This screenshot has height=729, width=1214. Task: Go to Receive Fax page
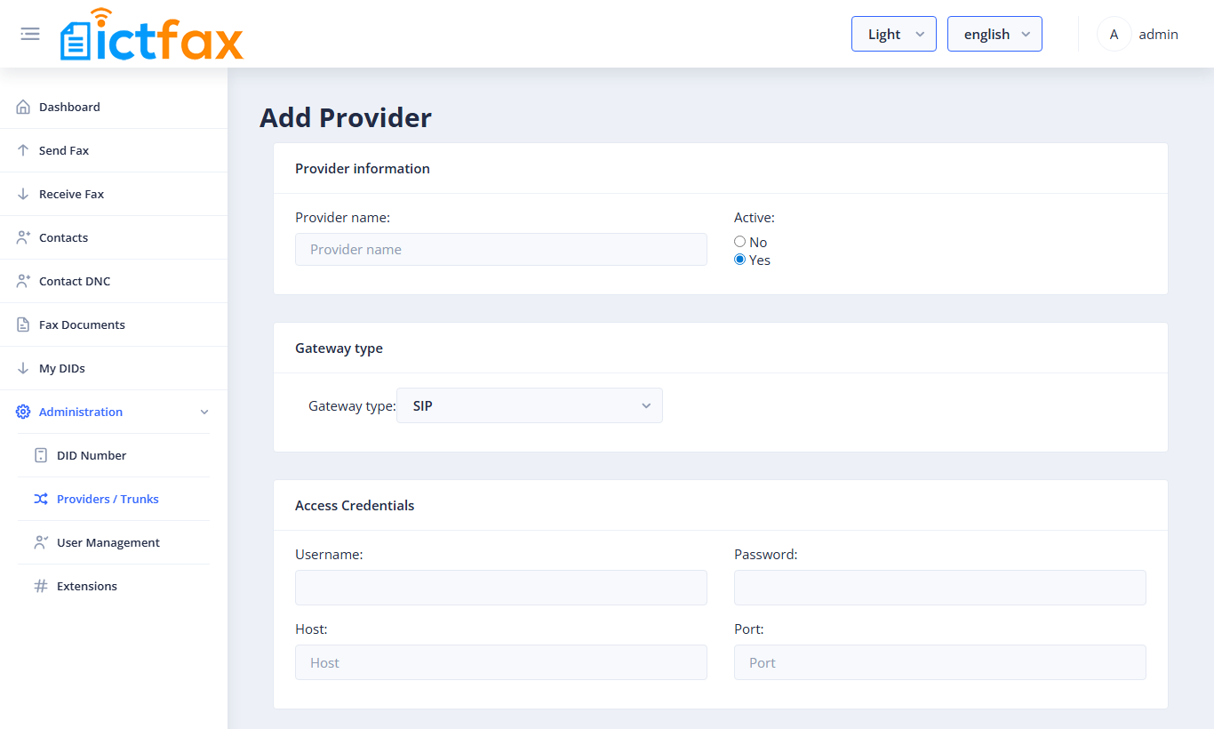click(x=71, y=194)
